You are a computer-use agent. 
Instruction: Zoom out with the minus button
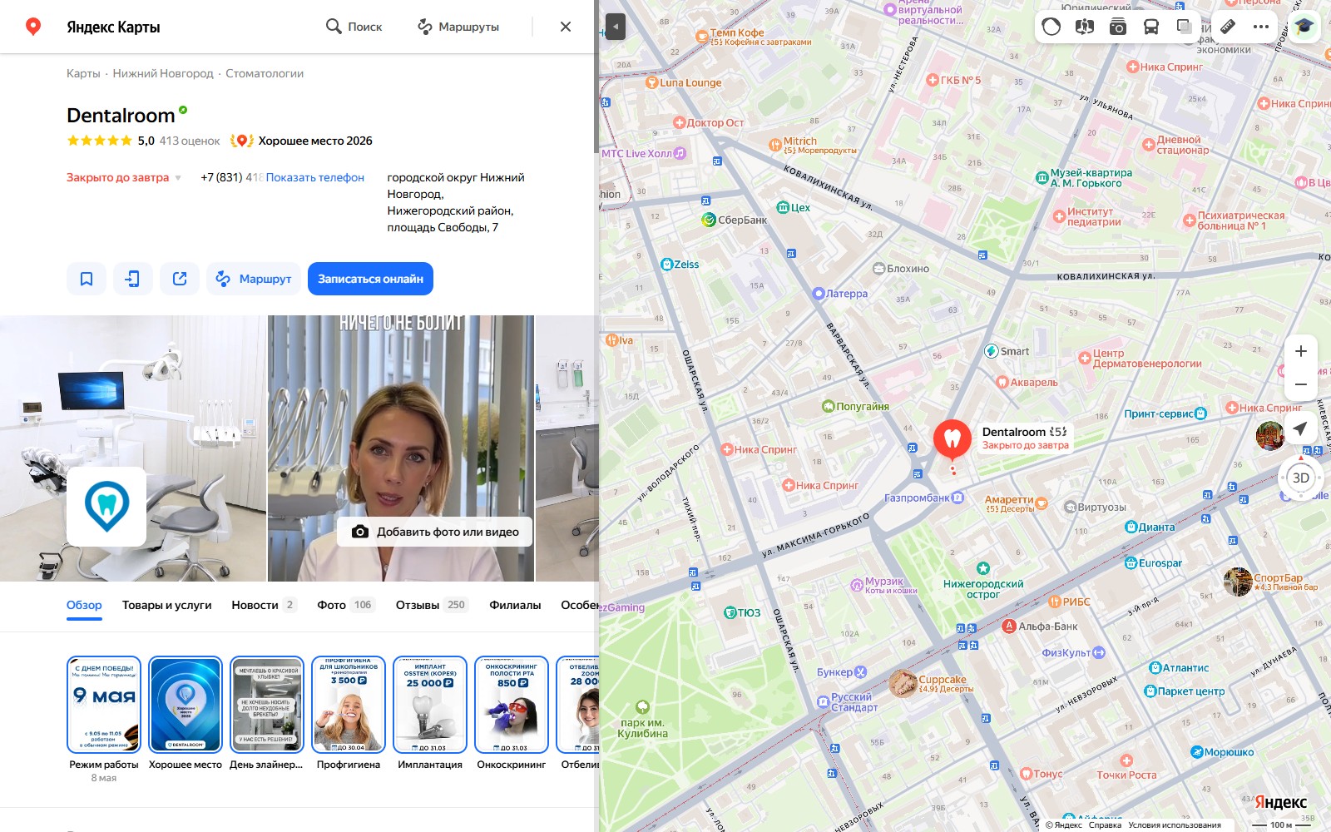pyautogui.click(x=1301, y=384)
